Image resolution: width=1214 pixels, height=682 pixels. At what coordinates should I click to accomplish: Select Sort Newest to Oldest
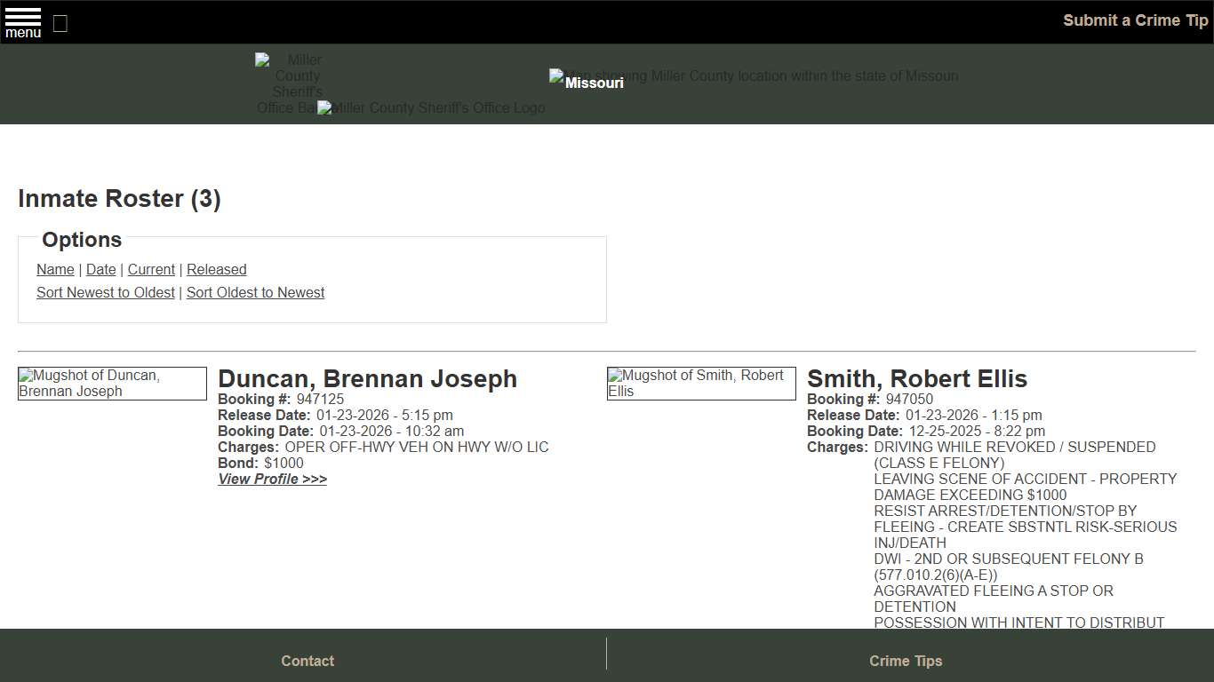105,292
